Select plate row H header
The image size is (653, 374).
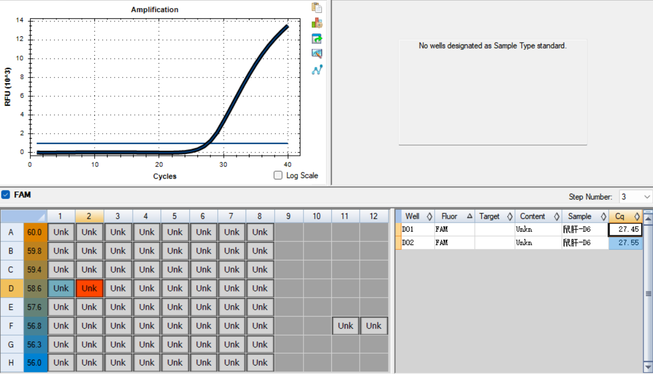[12, 363]
